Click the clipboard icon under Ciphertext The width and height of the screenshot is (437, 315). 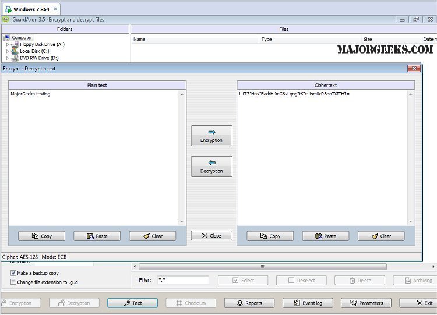[319, 236]
